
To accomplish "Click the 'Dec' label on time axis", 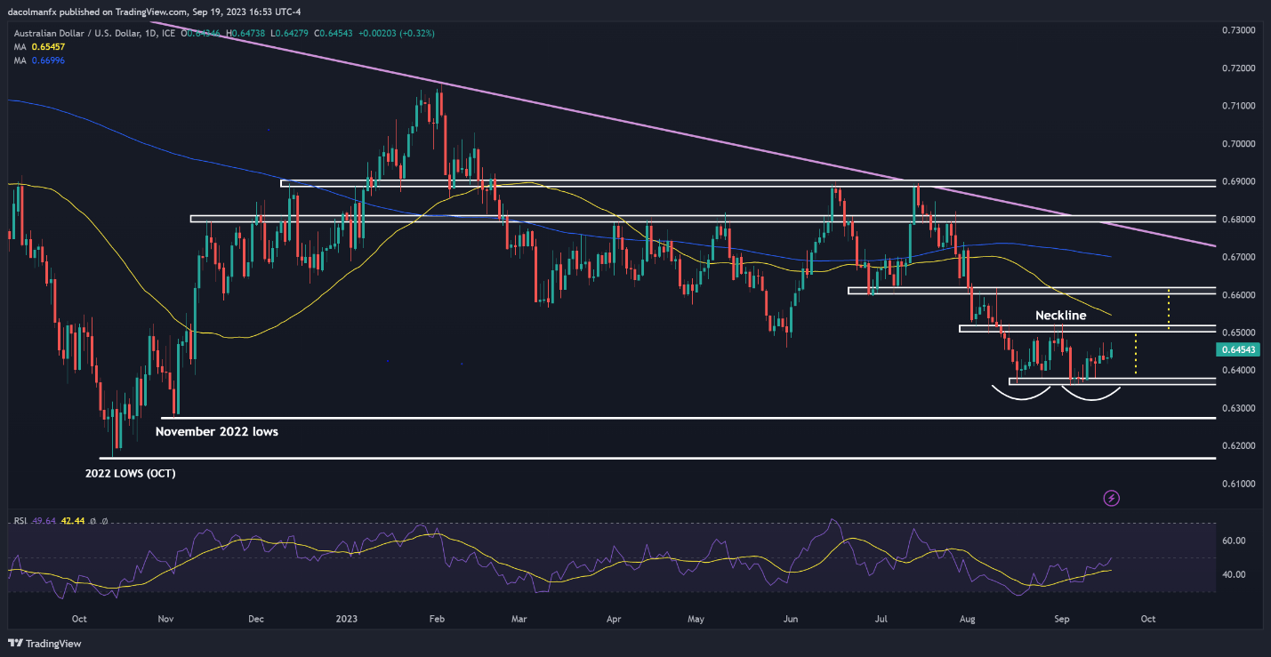I will [x=256, y=619].
